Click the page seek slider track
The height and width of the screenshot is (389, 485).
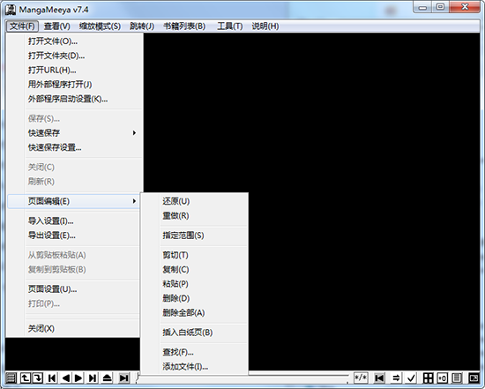tap(298, 376)
